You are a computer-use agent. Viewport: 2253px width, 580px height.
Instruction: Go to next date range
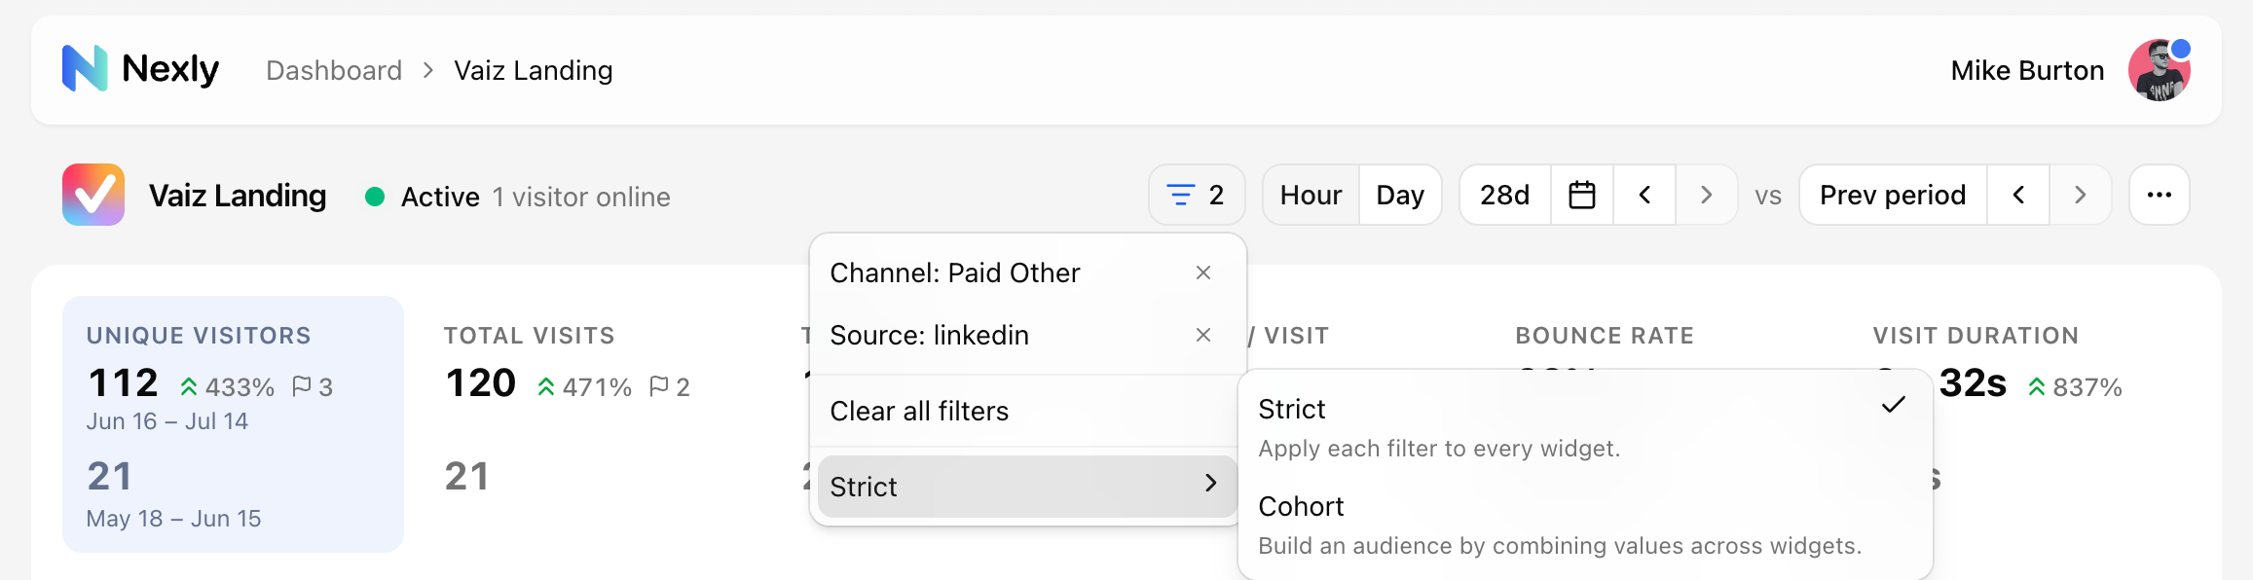pos(1706,195)
